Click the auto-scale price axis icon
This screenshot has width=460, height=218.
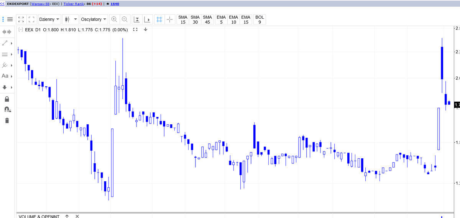click(x=137, y=19)
